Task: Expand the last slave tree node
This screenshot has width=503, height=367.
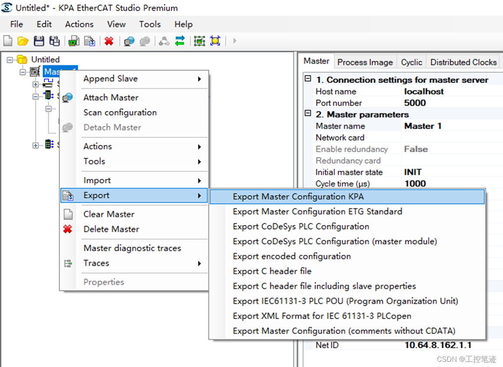Action: [x=35, y=145]
